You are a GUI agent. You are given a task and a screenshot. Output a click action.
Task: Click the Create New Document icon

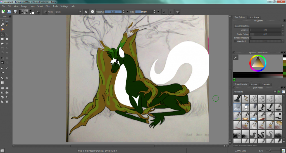(x=3, y=12)
